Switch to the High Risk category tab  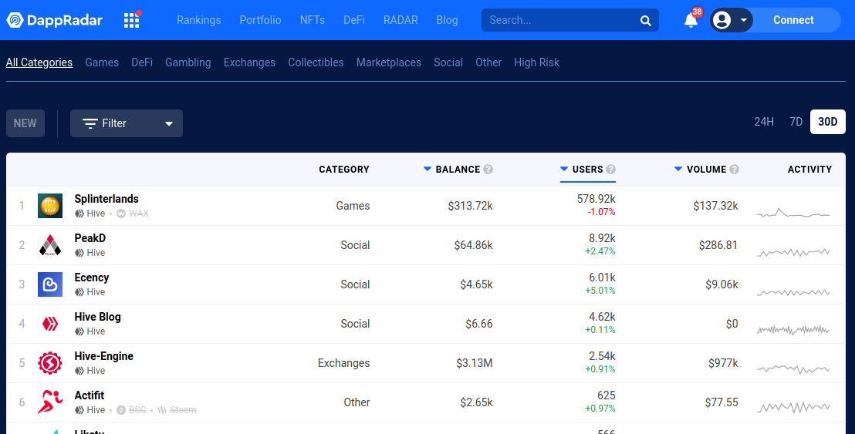[x=536, y=62]
